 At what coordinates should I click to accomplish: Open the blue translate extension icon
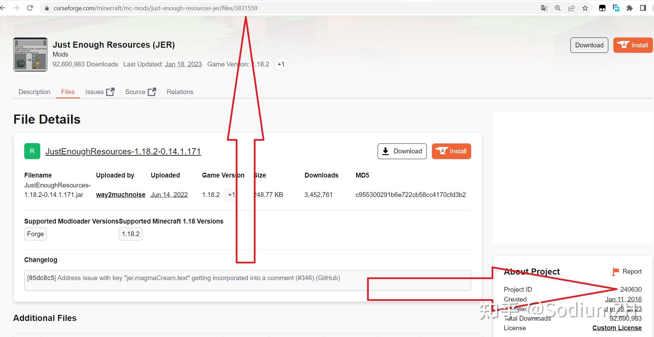616,8
